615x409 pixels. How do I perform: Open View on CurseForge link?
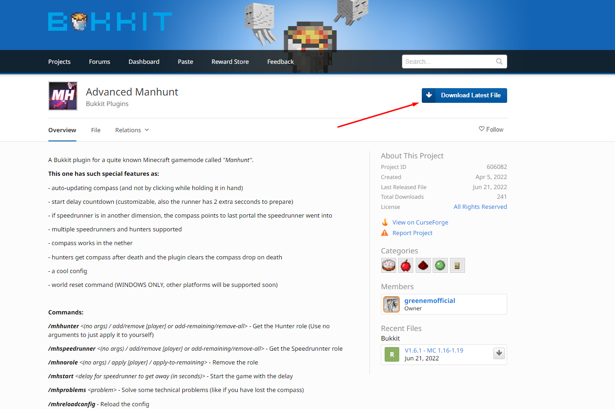tap(420, 222)
